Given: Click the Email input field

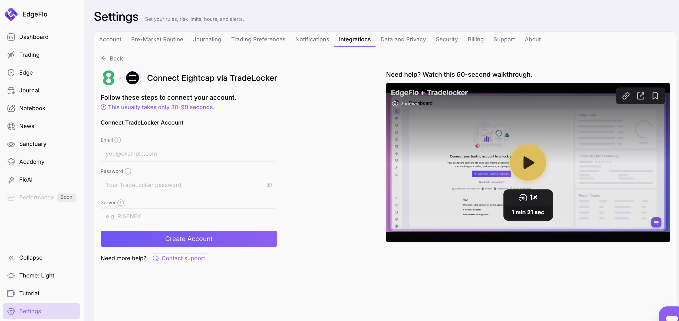Looking at the screenshot, I should [189, 154].
